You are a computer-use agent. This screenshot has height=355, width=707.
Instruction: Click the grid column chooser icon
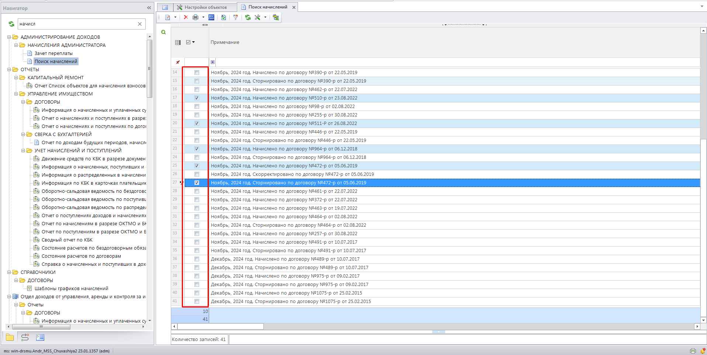[178, 42]
